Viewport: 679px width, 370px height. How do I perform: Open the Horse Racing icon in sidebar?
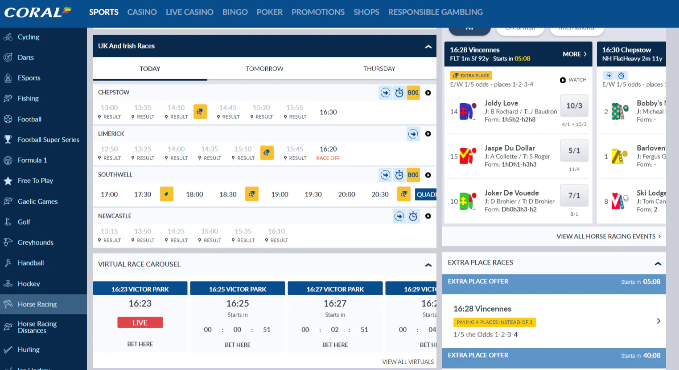point(8,304)
